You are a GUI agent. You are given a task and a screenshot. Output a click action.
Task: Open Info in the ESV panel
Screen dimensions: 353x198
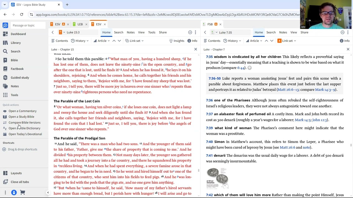coord(192,41)
